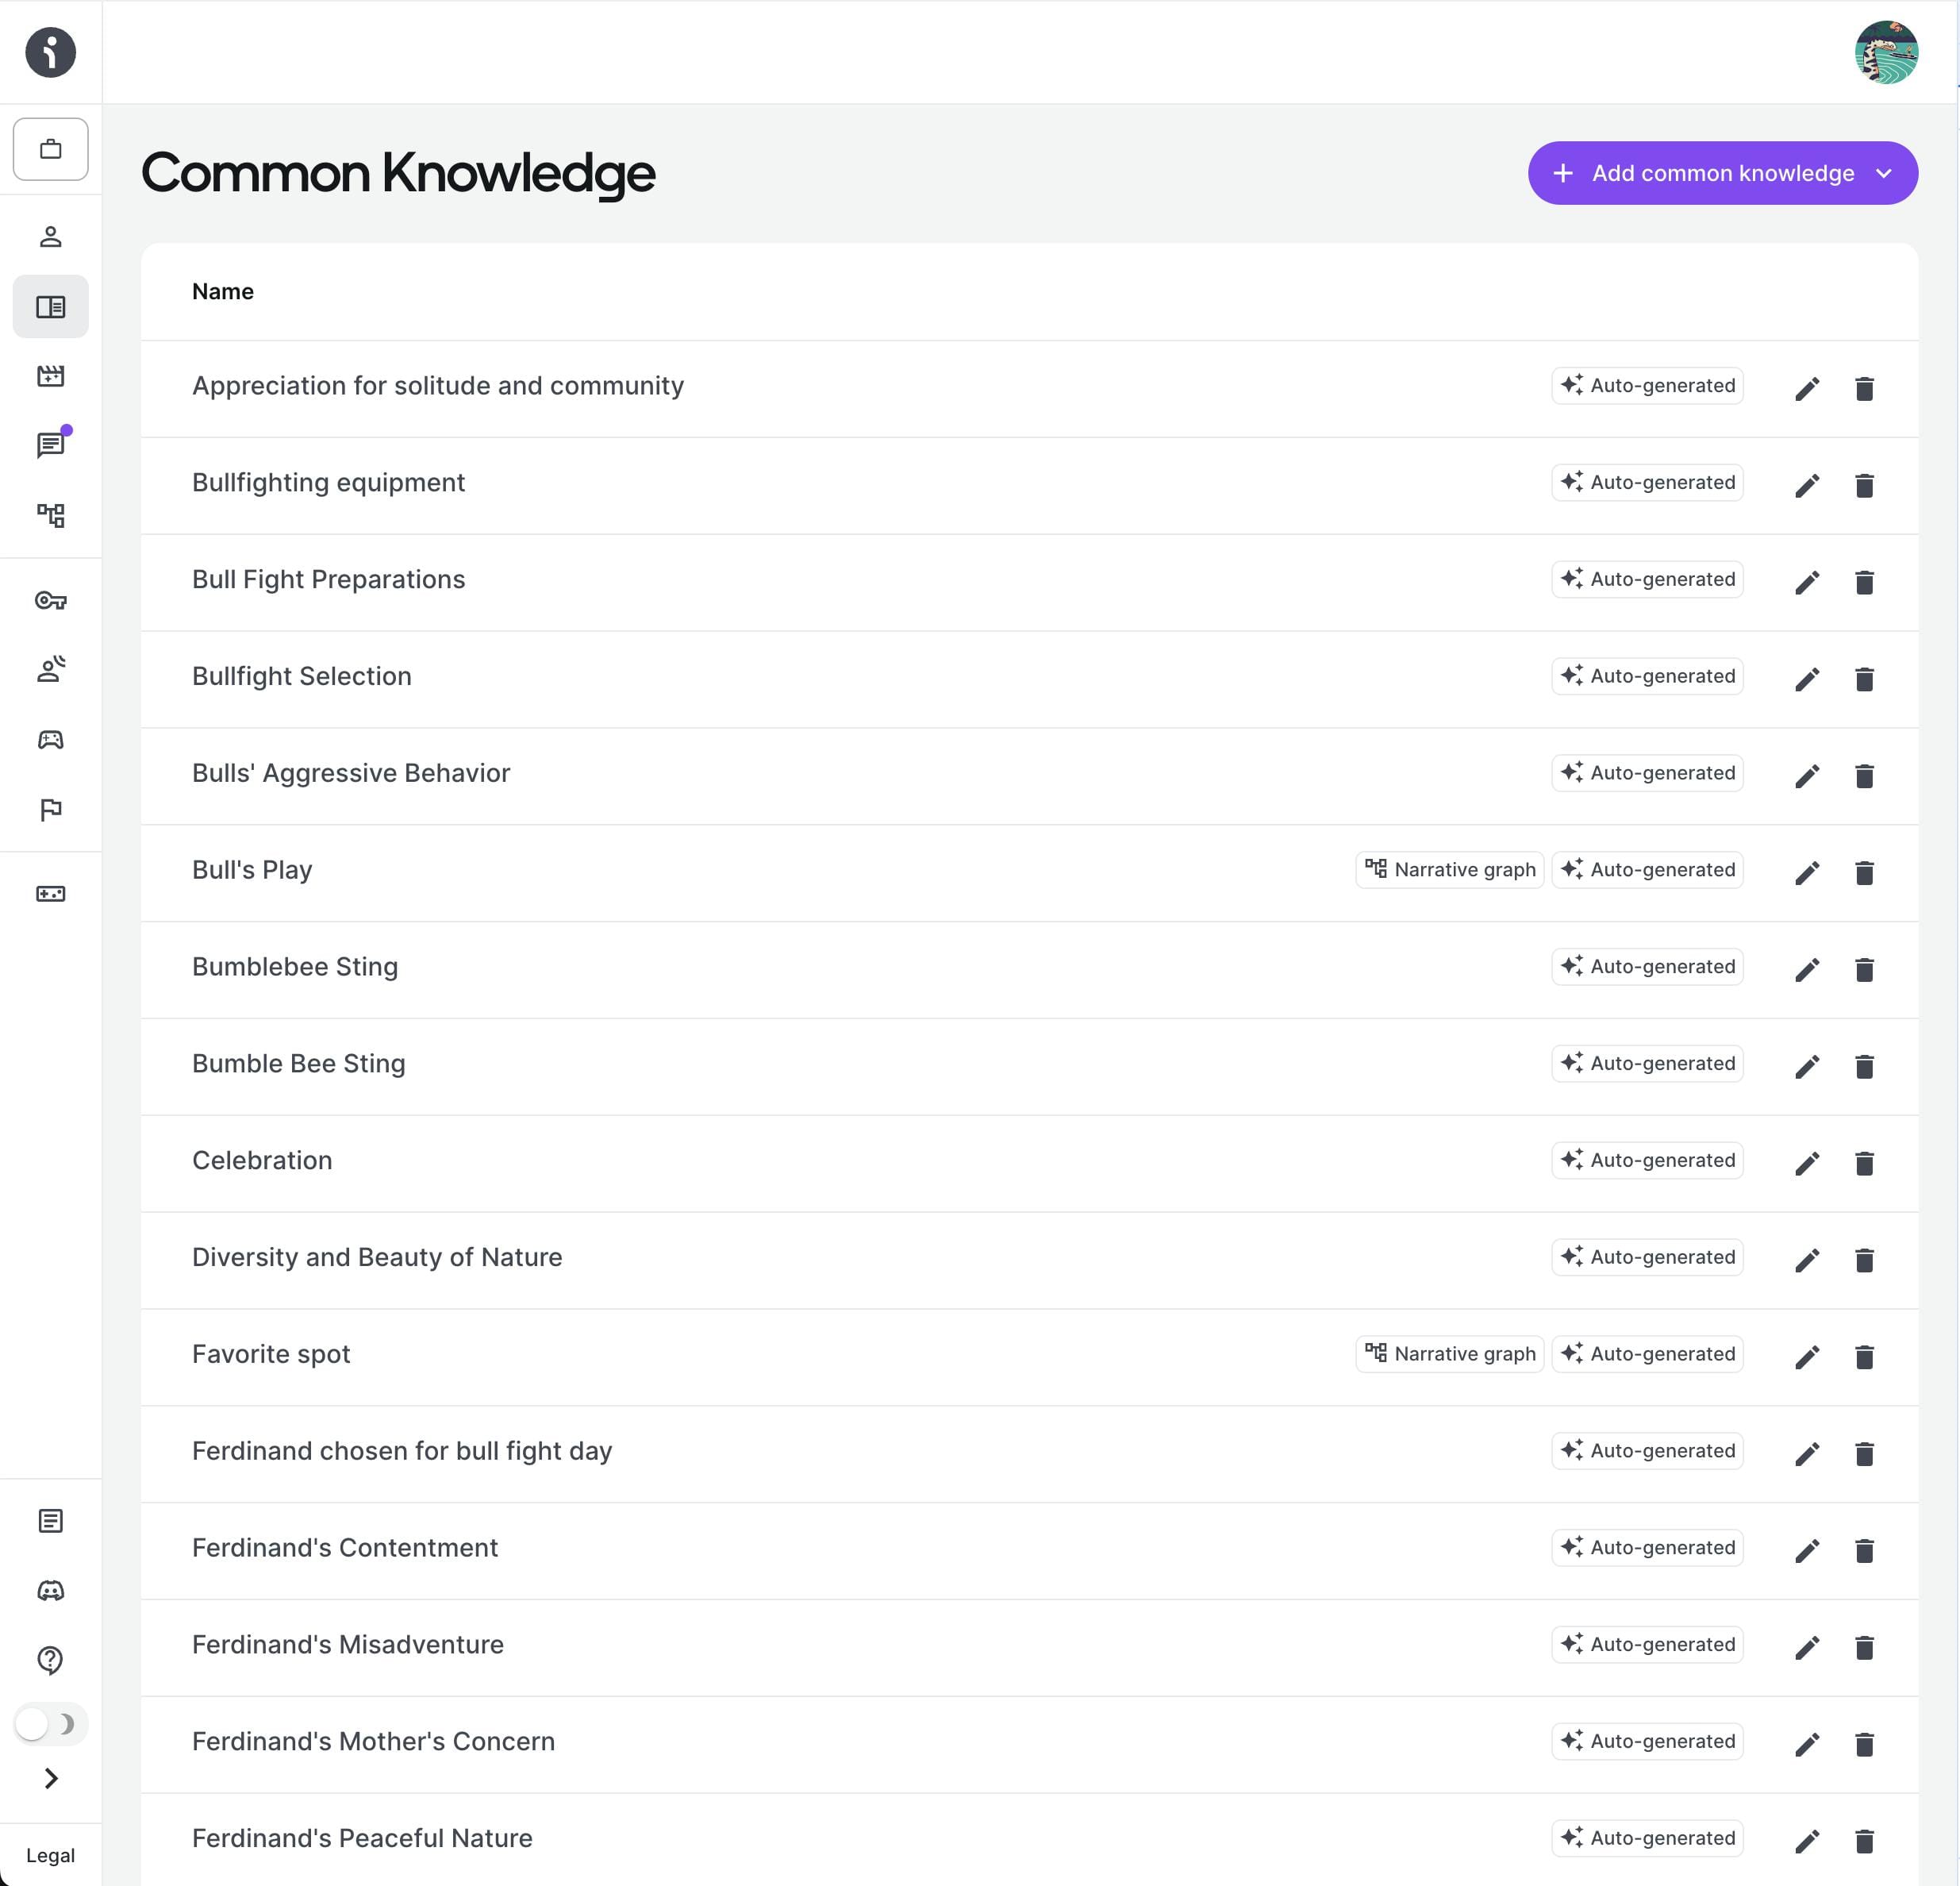Toggle dark mode switch
The image size is (1960, 1886).
click(x=50, y=1724)
